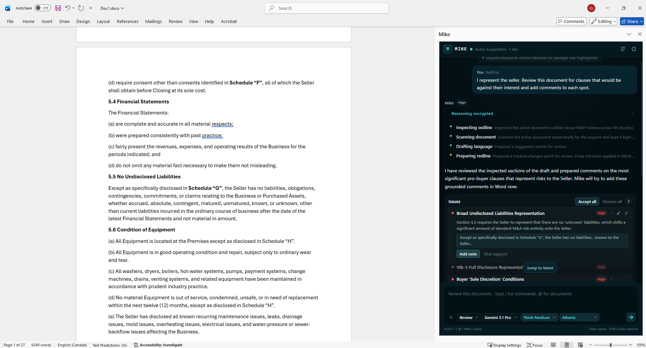Open the Review menu in Word's ribbon

coord(175,21)
